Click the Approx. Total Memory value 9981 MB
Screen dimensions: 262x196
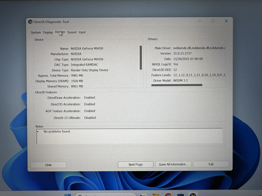click(77, 76)
